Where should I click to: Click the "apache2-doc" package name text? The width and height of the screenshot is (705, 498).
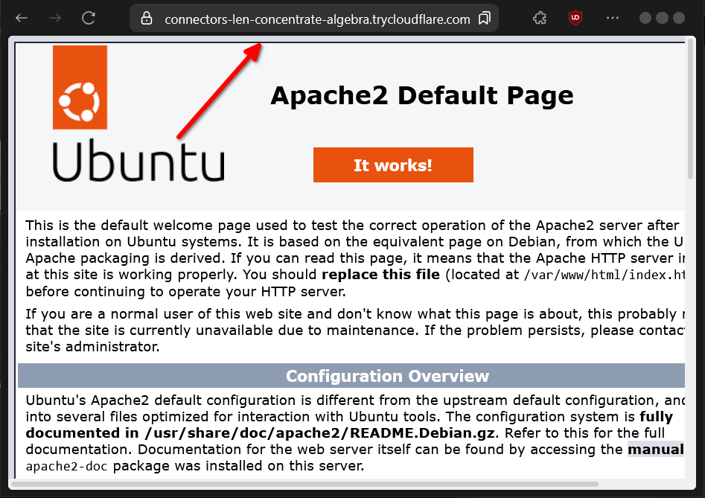(66, 466)
